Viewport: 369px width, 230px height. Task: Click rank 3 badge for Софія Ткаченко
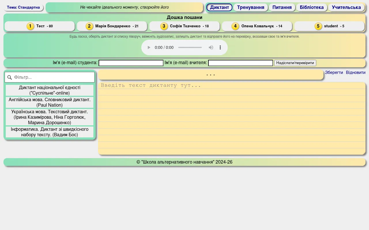[x=164, y=26]
